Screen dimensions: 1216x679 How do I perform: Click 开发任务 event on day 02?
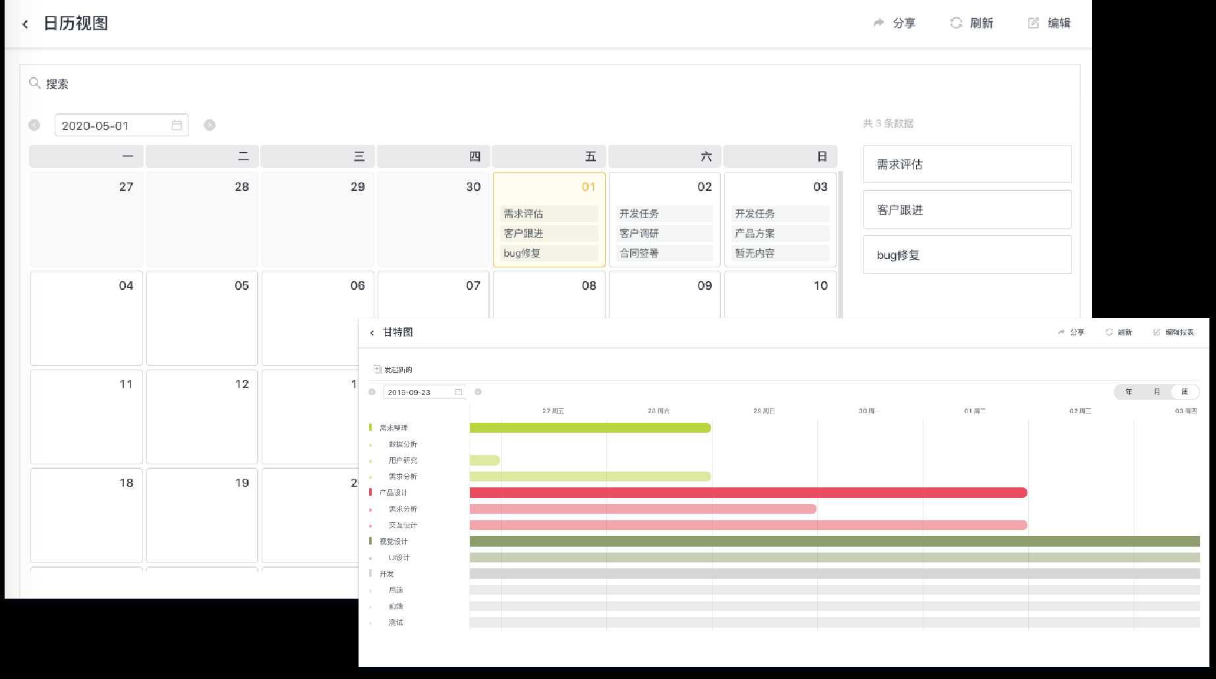point(664,213)
